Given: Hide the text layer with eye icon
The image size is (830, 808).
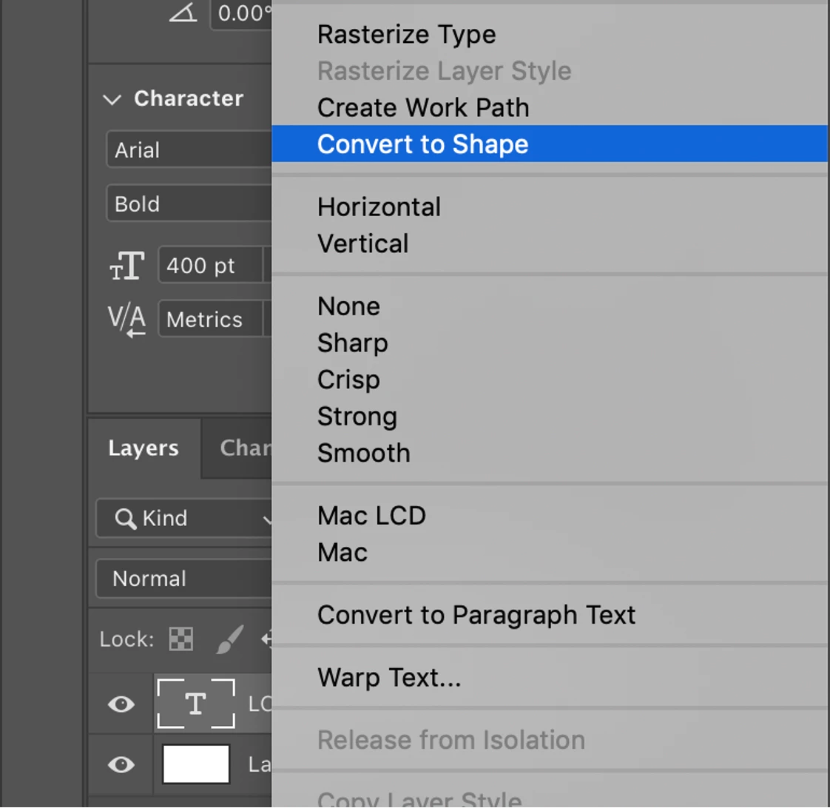Looking at the screenshot, I should click(x=121, y=704).
